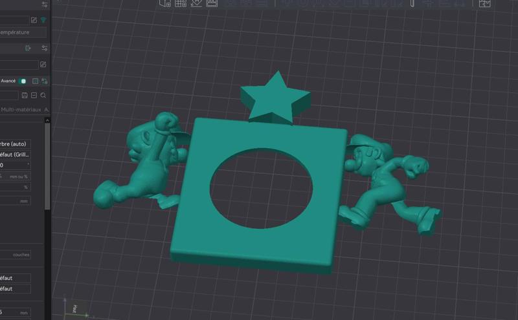The height and width of the screenshot is (320, 518).
Task: Open the 'empérature' plate type dropdown
Action: click(23, 32)
